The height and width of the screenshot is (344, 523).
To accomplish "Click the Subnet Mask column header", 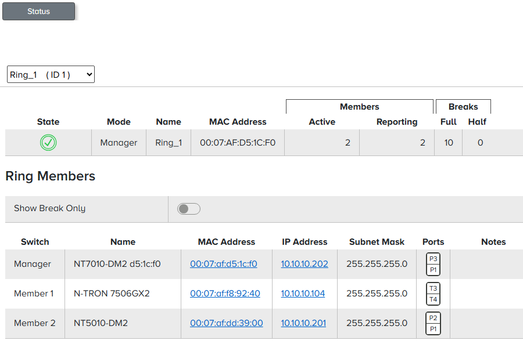I will pyautogui.click(x=377, y=242).
